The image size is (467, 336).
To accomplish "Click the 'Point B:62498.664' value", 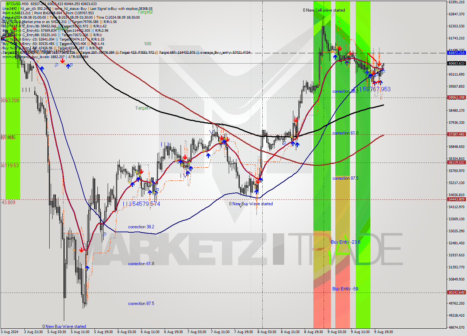I will (x=49, y=13).
